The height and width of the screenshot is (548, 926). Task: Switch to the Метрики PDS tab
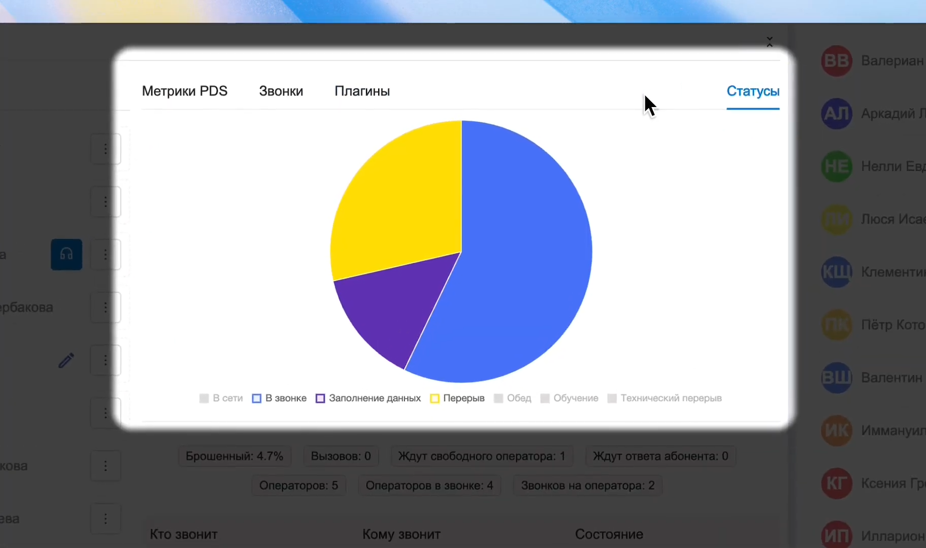pyautogui.click(x=185, y=91)
